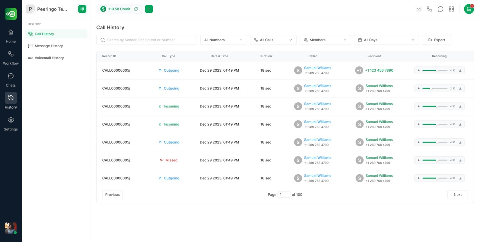Open the All Calls filter dropdown
The height and width of the screenshot is (242, 480).
[273, 40]
